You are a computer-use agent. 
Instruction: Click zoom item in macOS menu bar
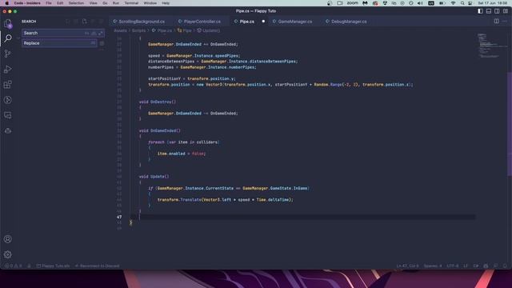coord(352,3)
